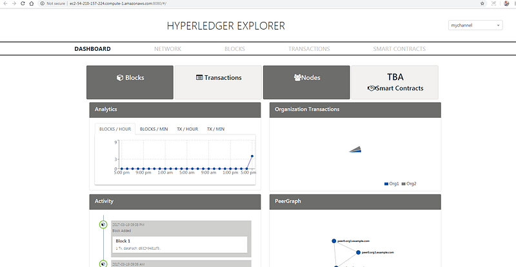Click the pie chart slice

click(x=357, y=150)
